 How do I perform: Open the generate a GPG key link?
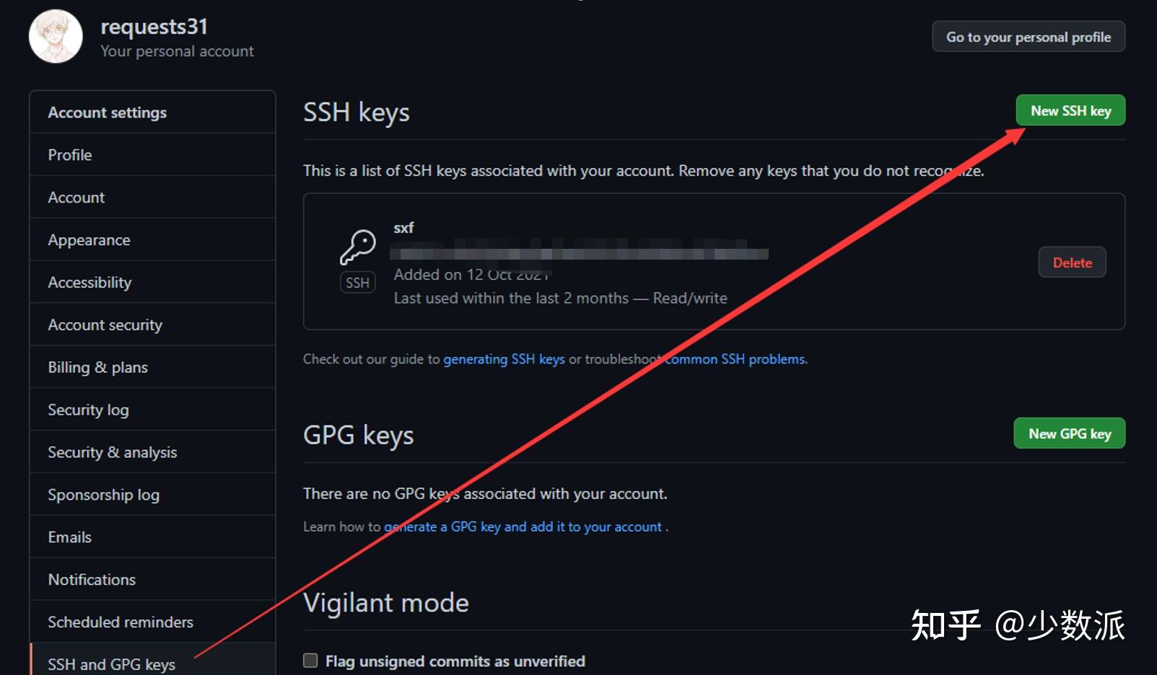click(523, 526)
